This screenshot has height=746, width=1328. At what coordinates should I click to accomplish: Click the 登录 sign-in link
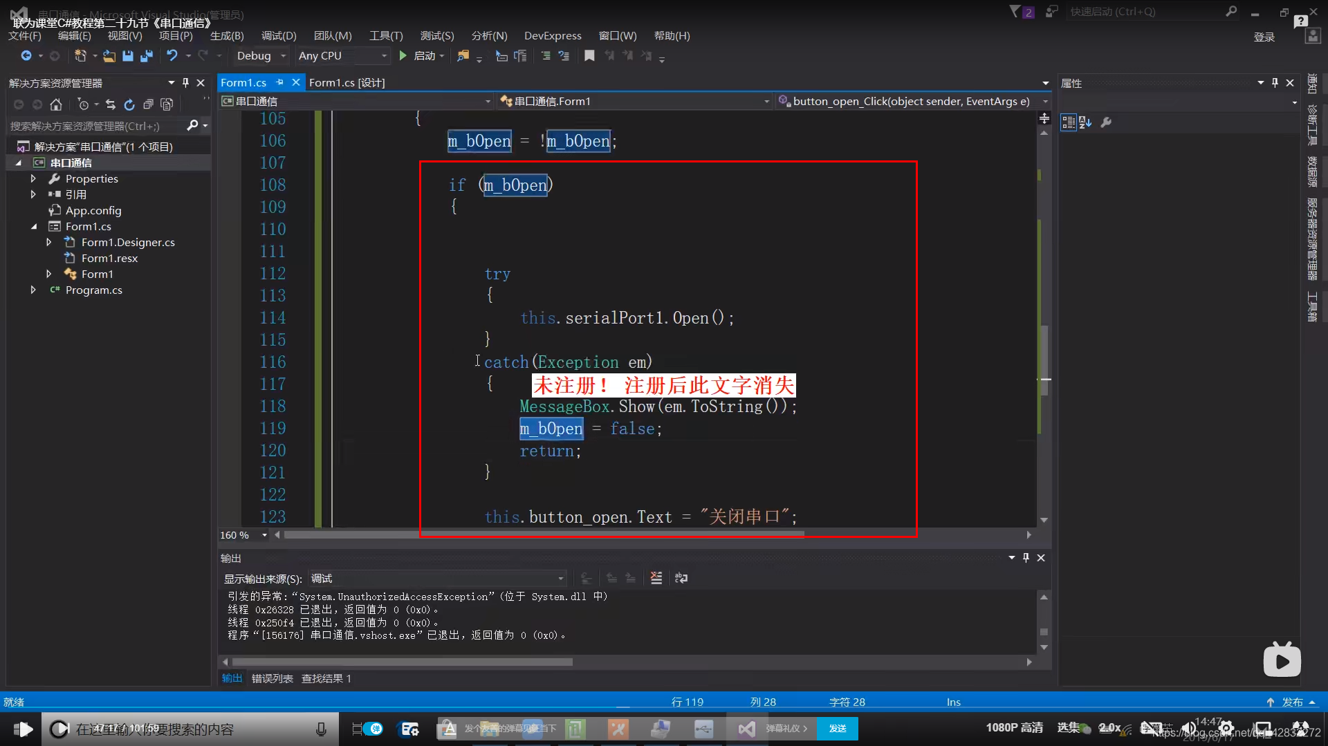point(1264,37)
